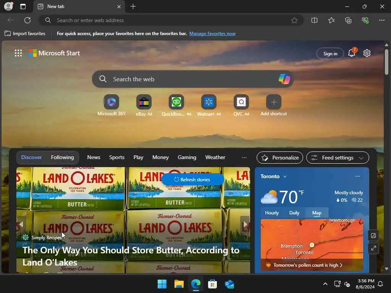Open the browser profile avatar
391x293 pixels.
tap(8, 6)
